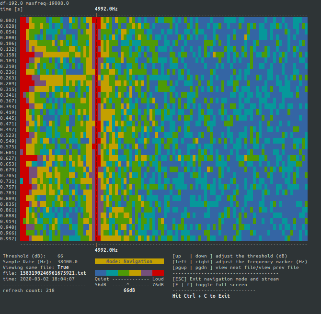This screenshot has width=321, height=314.
Task: Click the Sample Rate value 38400.0
Action: pyautogui.click(x=68, y=262)
